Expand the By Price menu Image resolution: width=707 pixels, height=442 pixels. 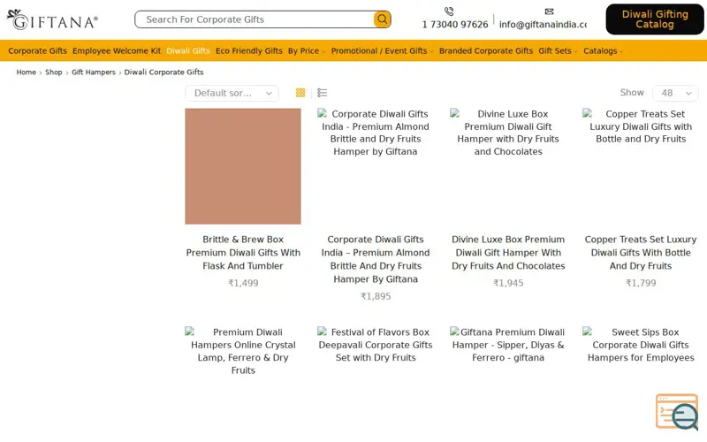click(306, 51)
